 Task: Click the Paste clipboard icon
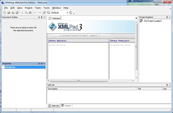point(31,13)
